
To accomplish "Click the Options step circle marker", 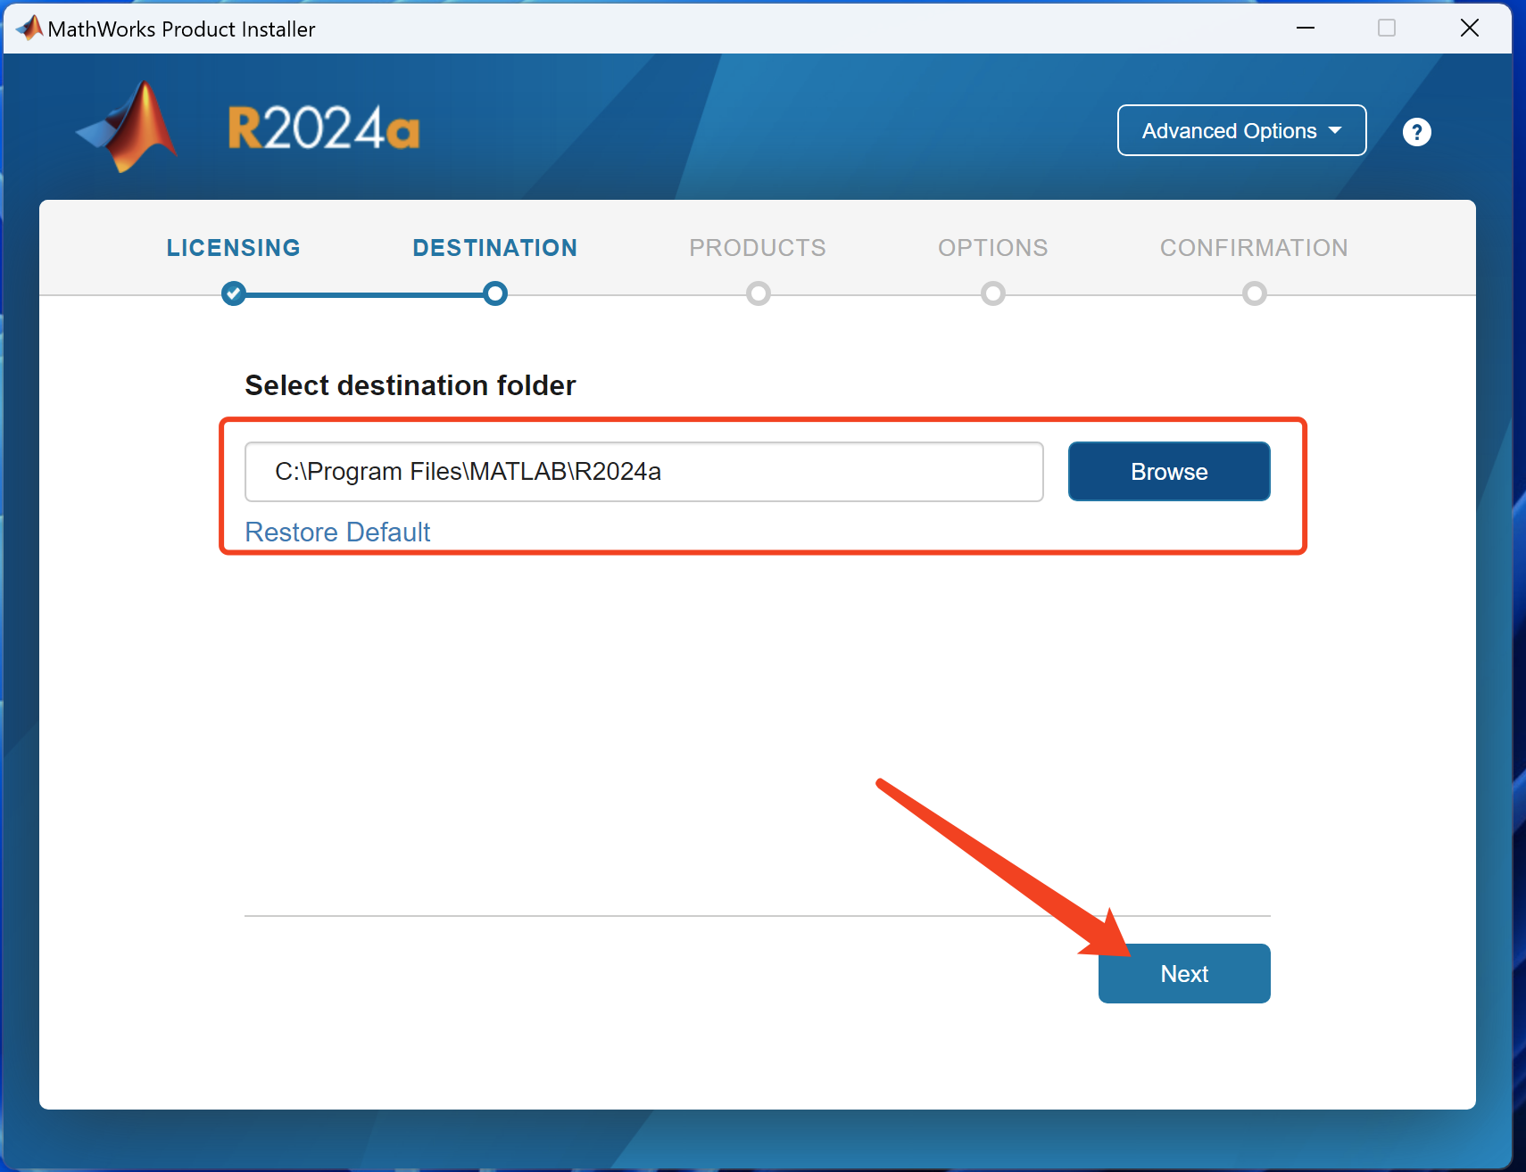I will coord(992,293).
